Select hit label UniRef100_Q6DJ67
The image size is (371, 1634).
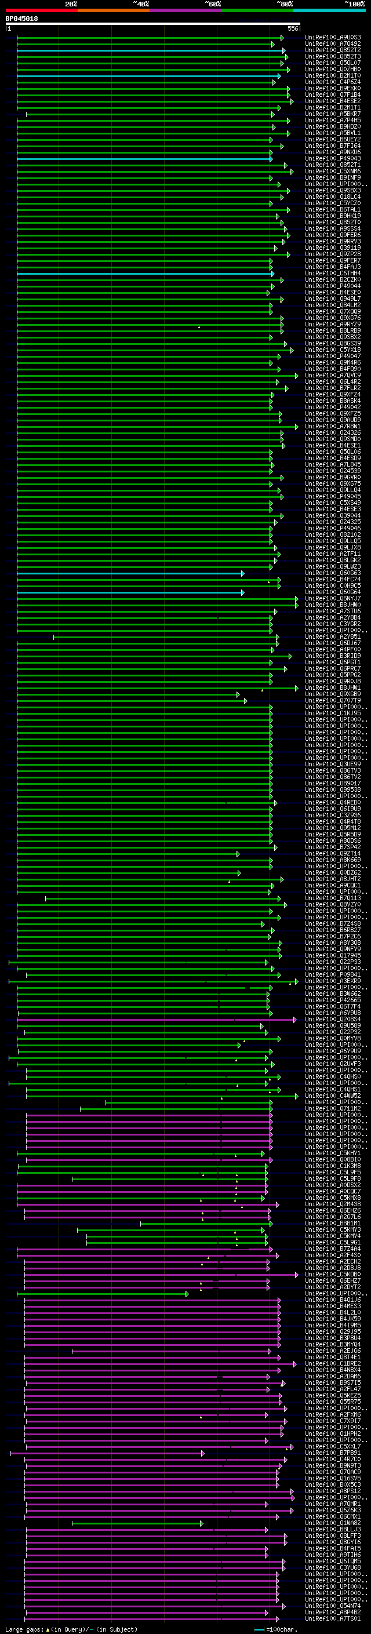[x=333, y=643]
